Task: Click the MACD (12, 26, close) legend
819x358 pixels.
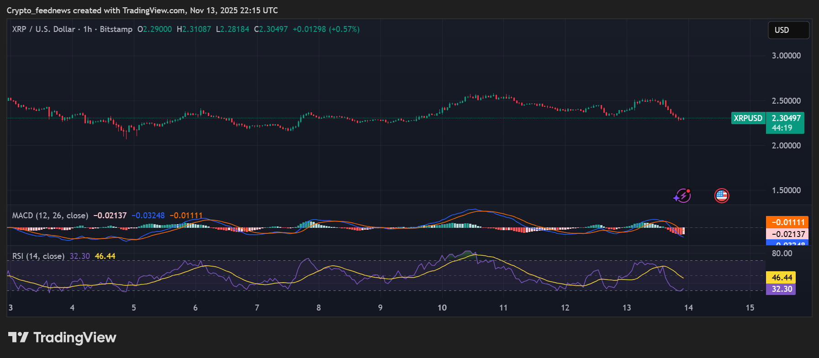Action: point(50,216)
